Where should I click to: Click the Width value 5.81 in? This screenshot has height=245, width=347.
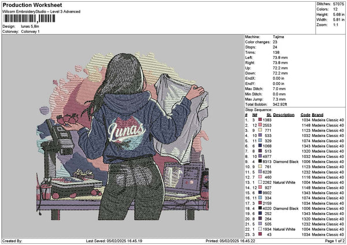[338, 20]
